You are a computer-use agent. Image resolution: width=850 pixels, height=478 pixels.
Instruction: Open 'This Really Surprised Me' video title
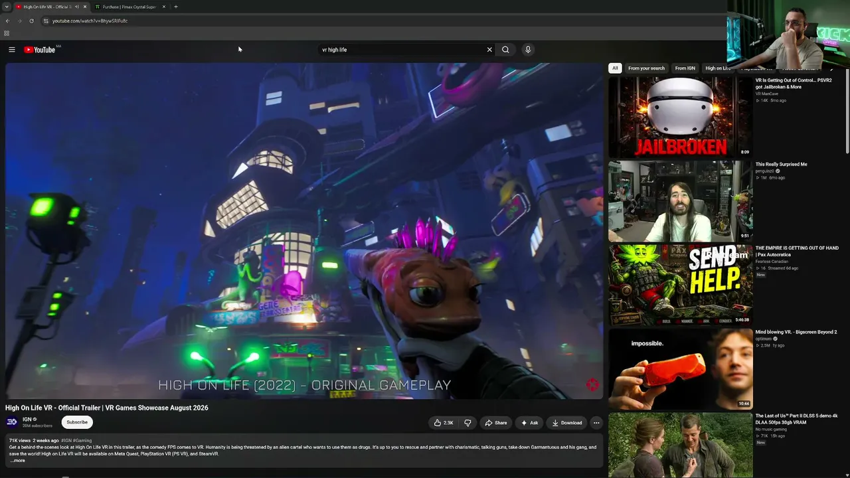point(782,165)
